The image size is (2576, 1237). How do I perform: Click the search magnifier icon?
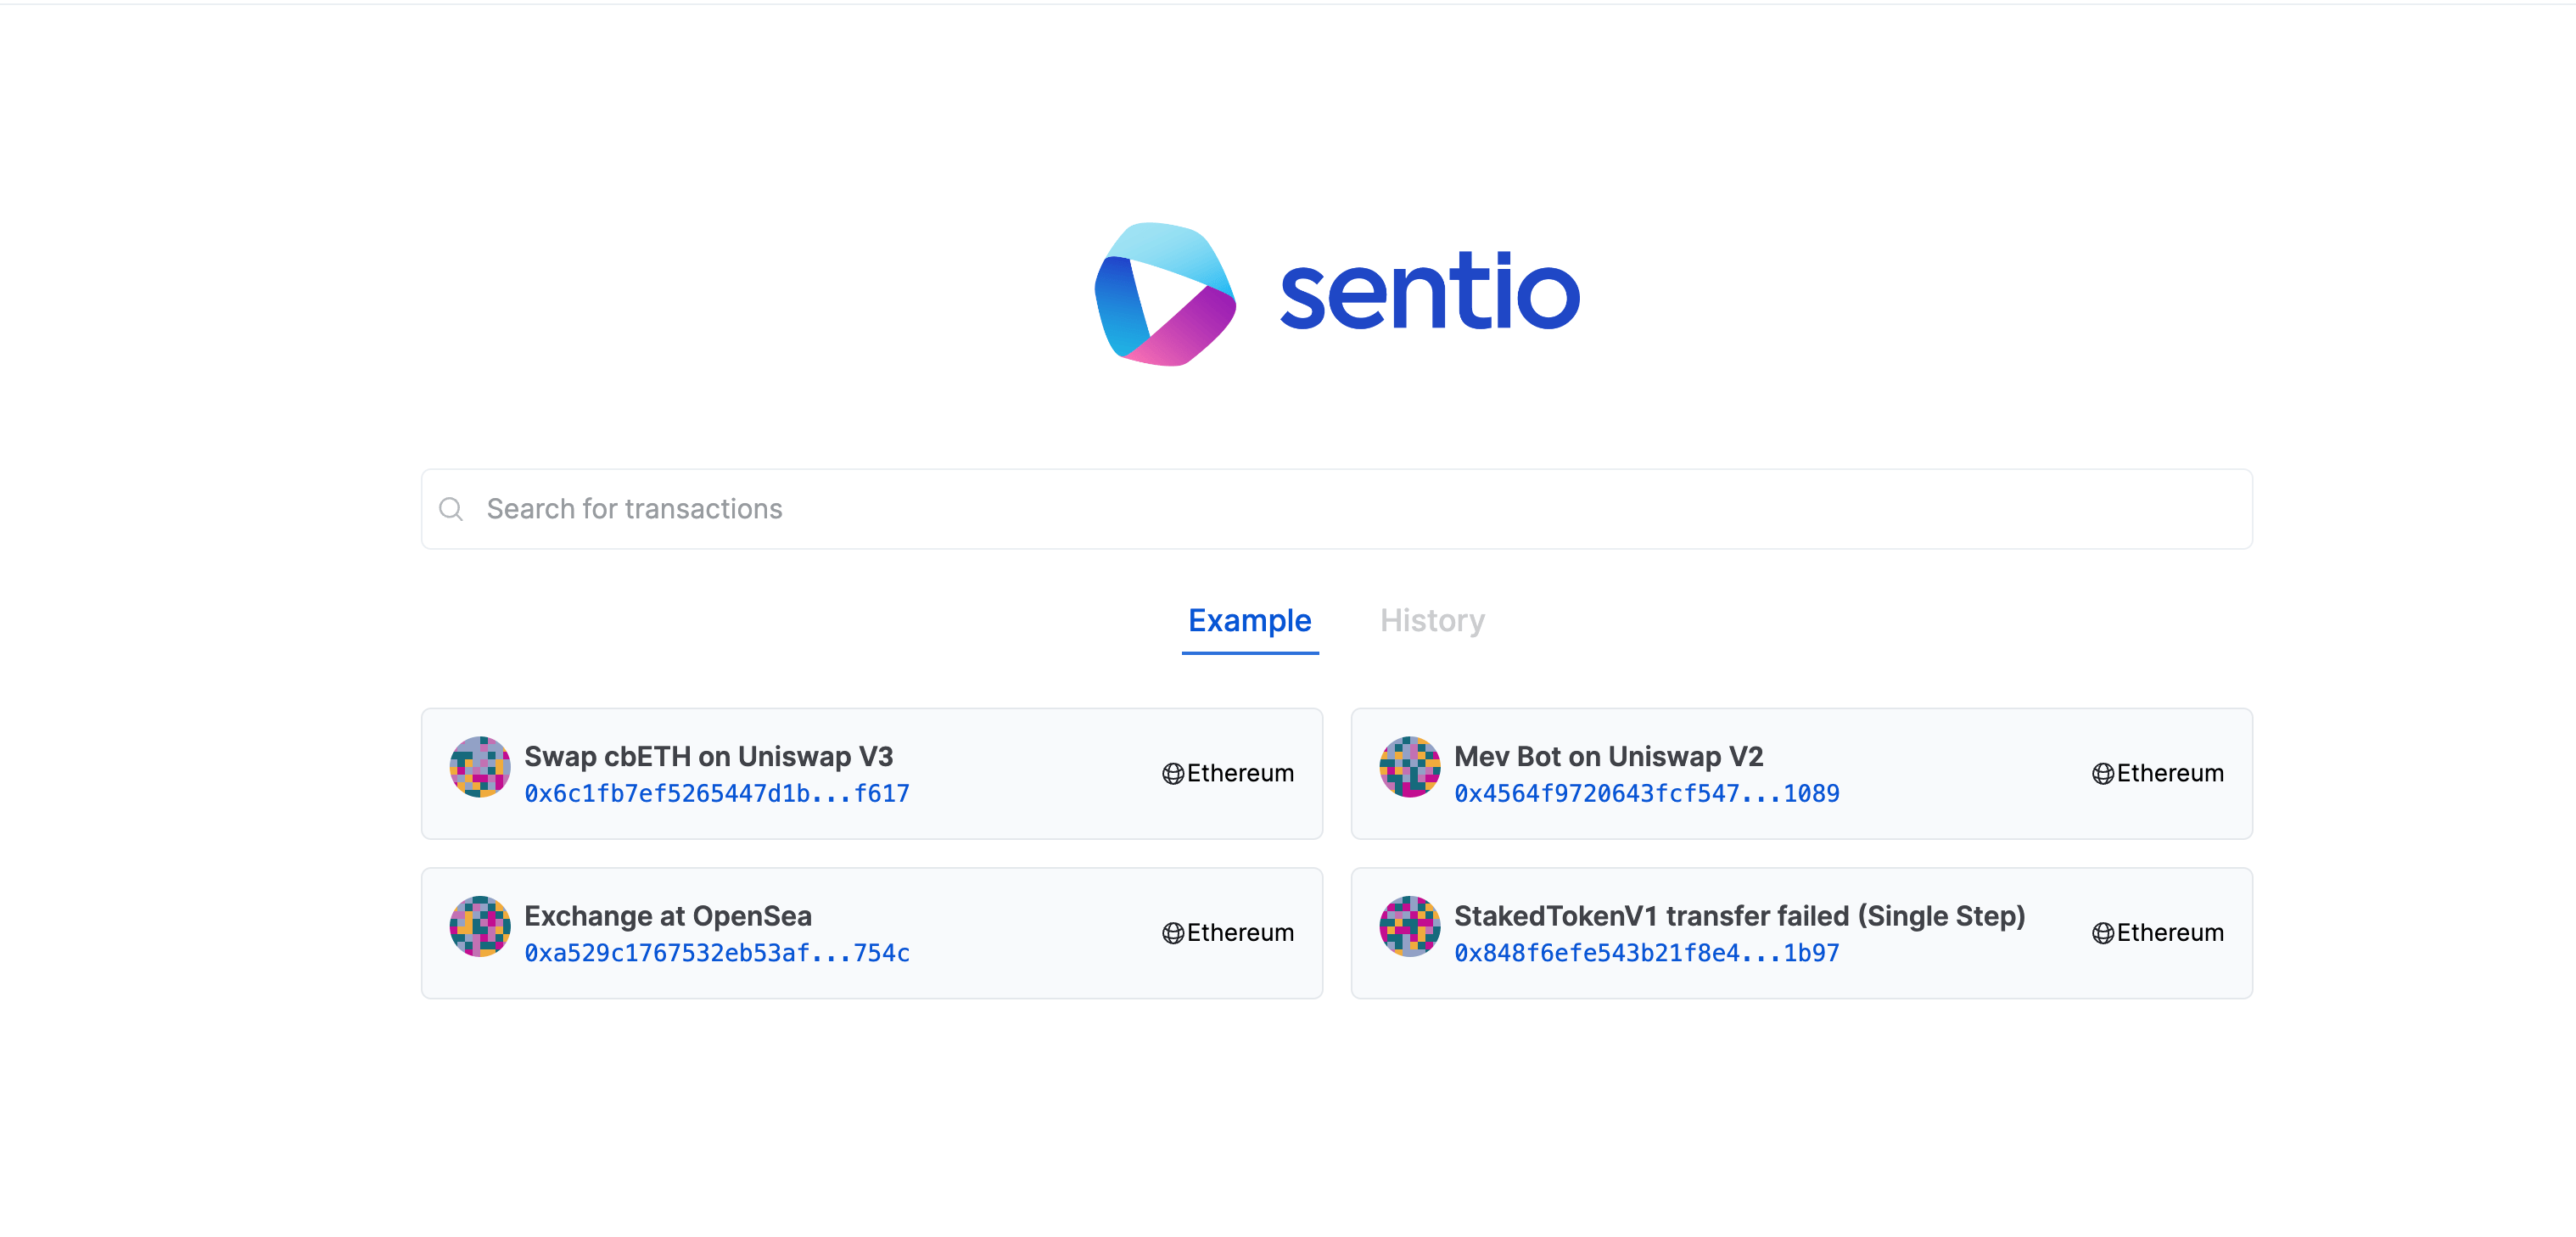(x=451, y=509)
